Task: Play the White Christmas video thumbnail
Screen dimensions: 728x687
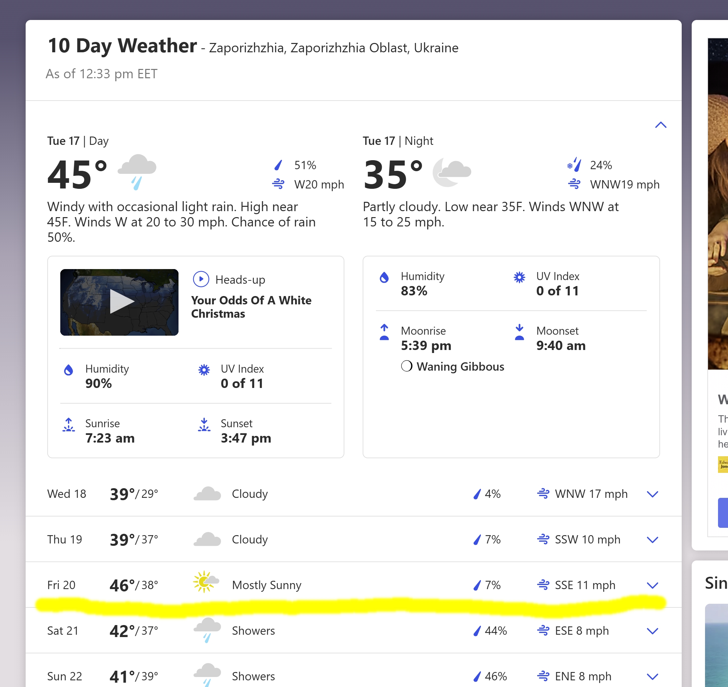Action: click(119, 302)
